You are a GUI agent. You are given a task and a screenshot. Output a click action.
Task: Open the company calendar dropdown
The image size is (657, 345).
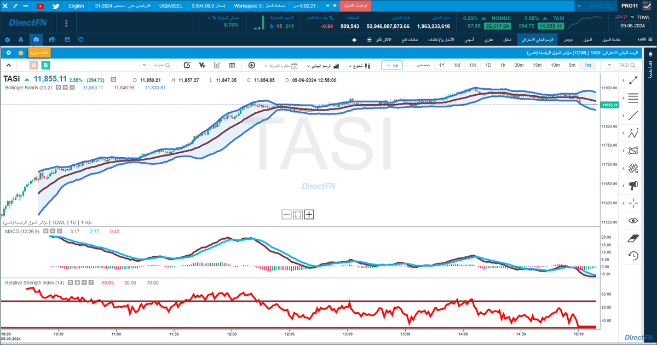coord(280,65)
